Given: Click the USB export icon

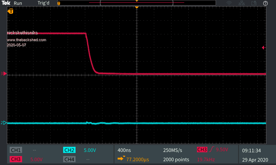Looking at the screenshot, I should (x=254, y=3).
